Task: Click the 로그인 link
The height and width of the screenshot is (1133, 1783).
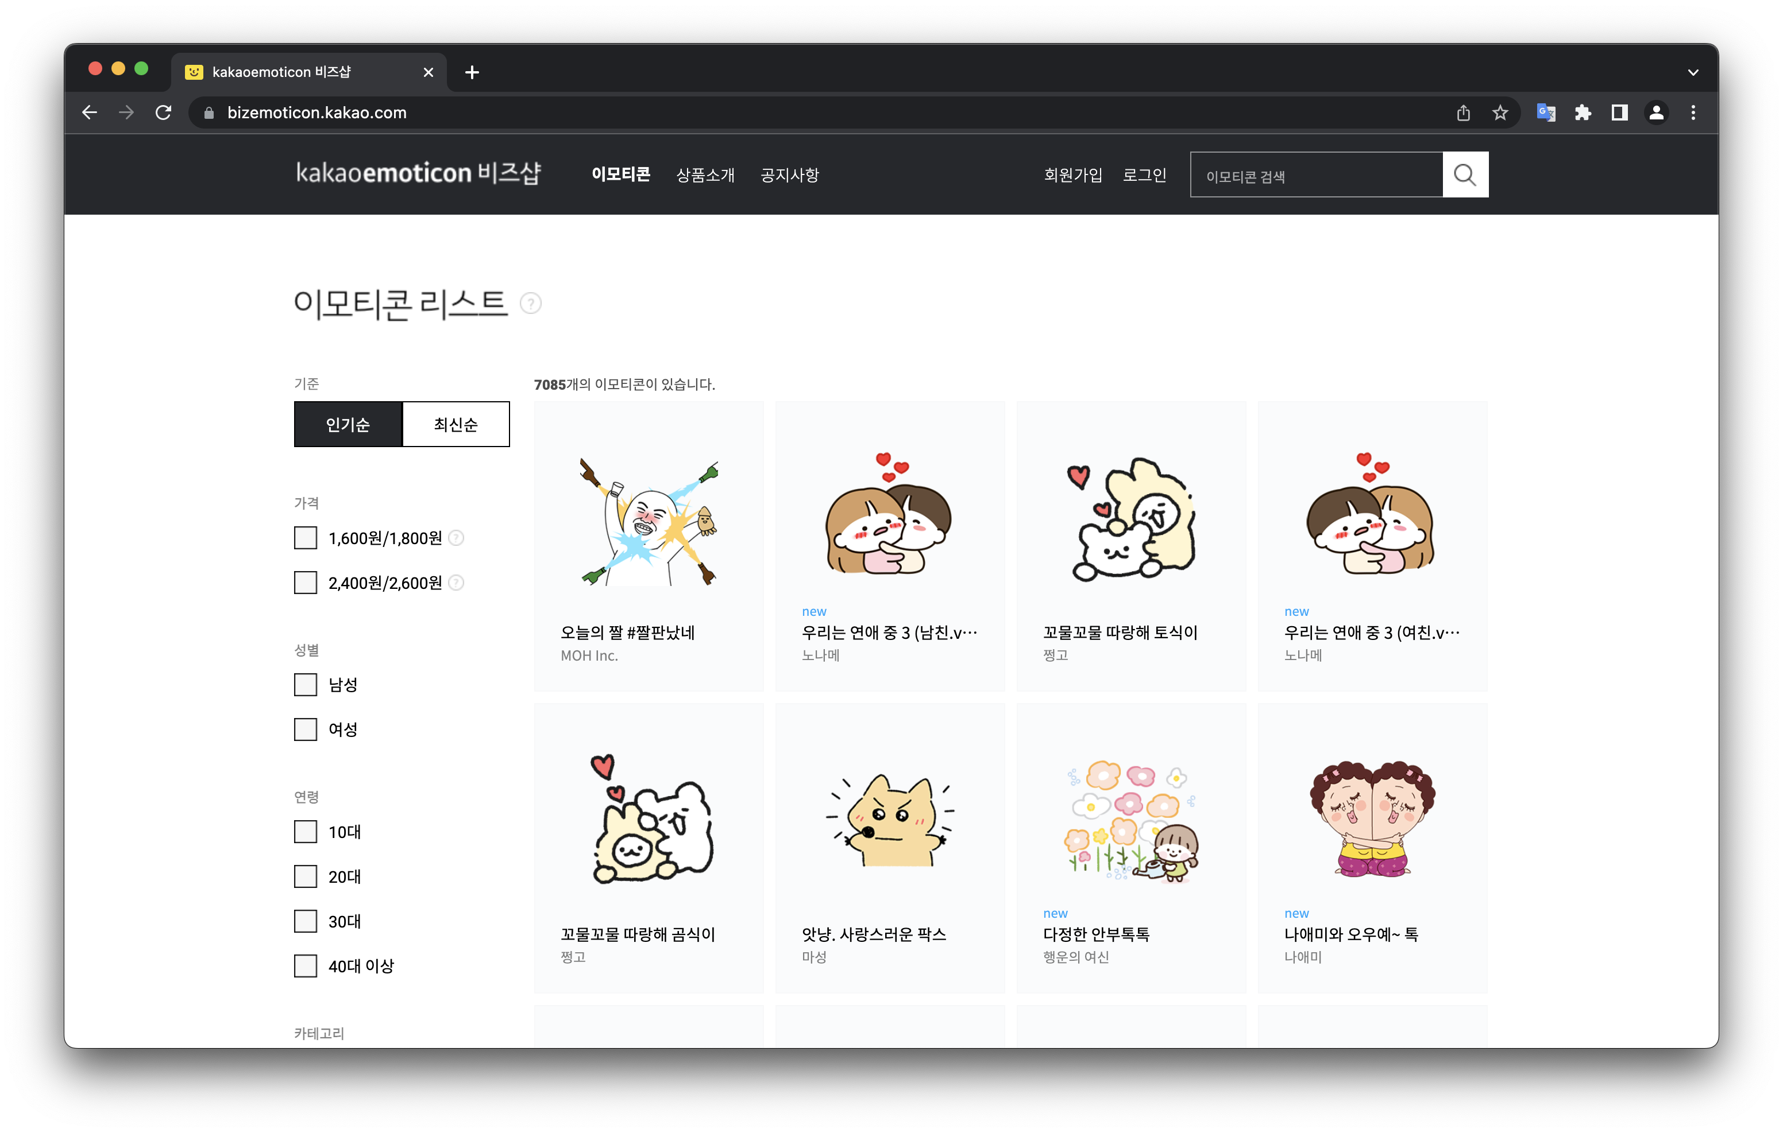Action: (1145, 174)
